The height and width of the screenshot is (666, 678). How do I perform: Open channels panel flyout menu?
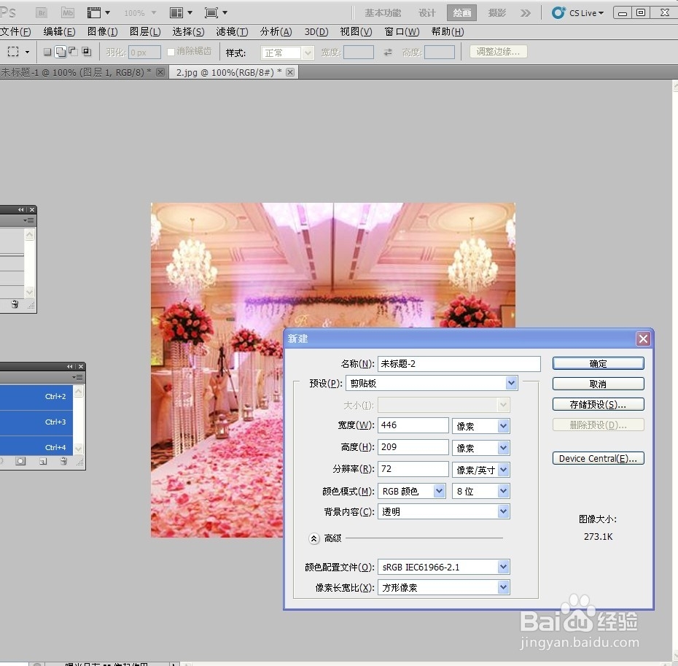point(78,377)
